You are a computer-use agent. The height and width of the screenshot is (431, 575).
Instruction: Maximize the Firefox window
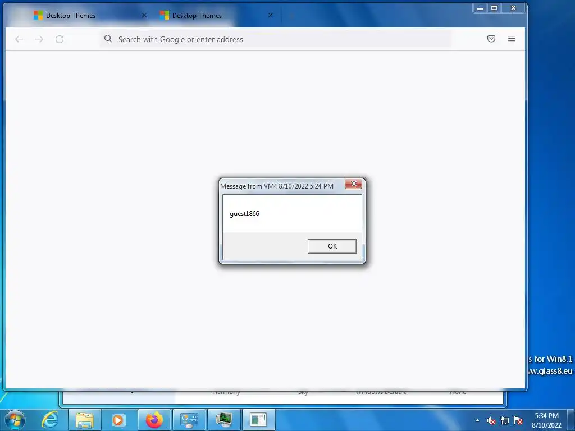[494, 8]
